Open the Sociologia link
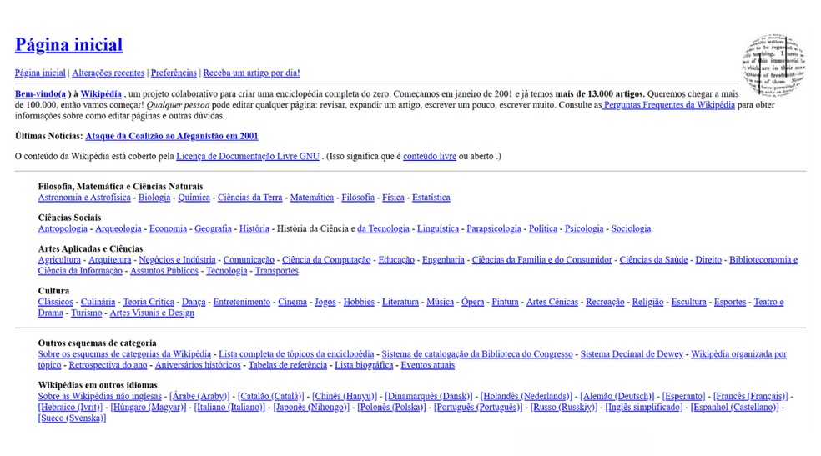 point(632,228)
